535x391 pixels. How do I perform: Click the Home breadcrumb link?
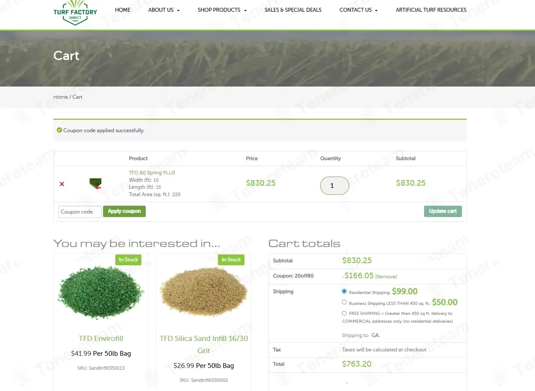pyautogui.click(x=60, y=97)
